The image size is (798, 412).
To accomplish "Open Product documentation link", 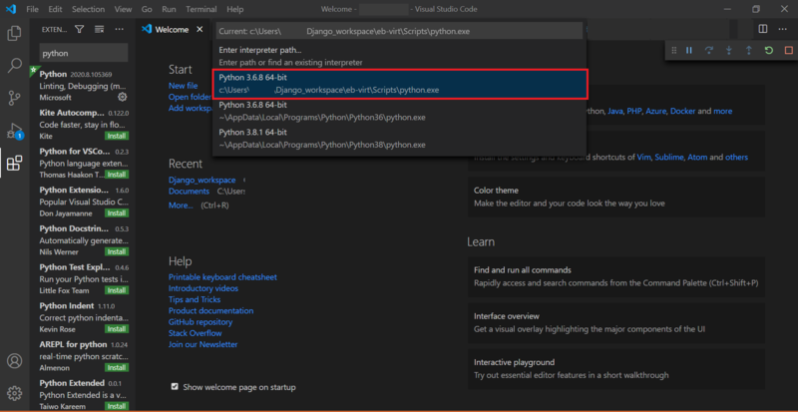I will click(x=211, y=310).
